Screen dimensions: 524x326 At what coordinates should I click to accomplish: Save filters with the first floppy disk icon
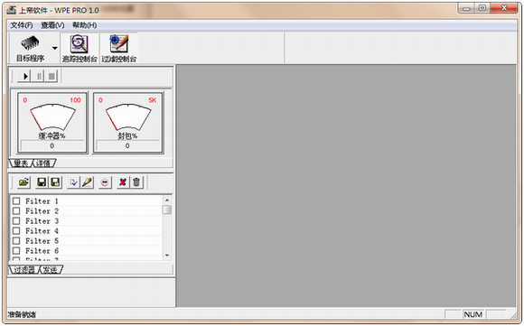point(42,182)
